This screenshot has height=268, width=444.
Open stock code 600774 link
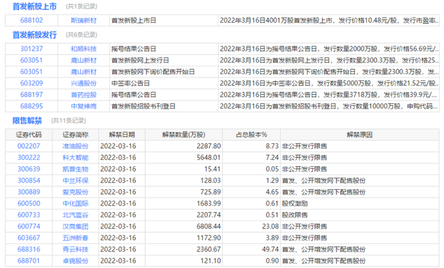click(x=29, y=226)
